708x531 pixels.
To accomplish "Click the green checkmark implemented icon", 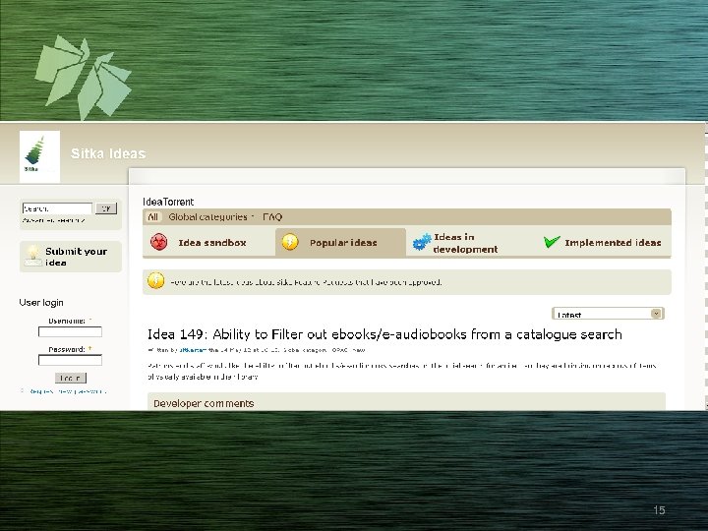I will [x=552, y=242].
